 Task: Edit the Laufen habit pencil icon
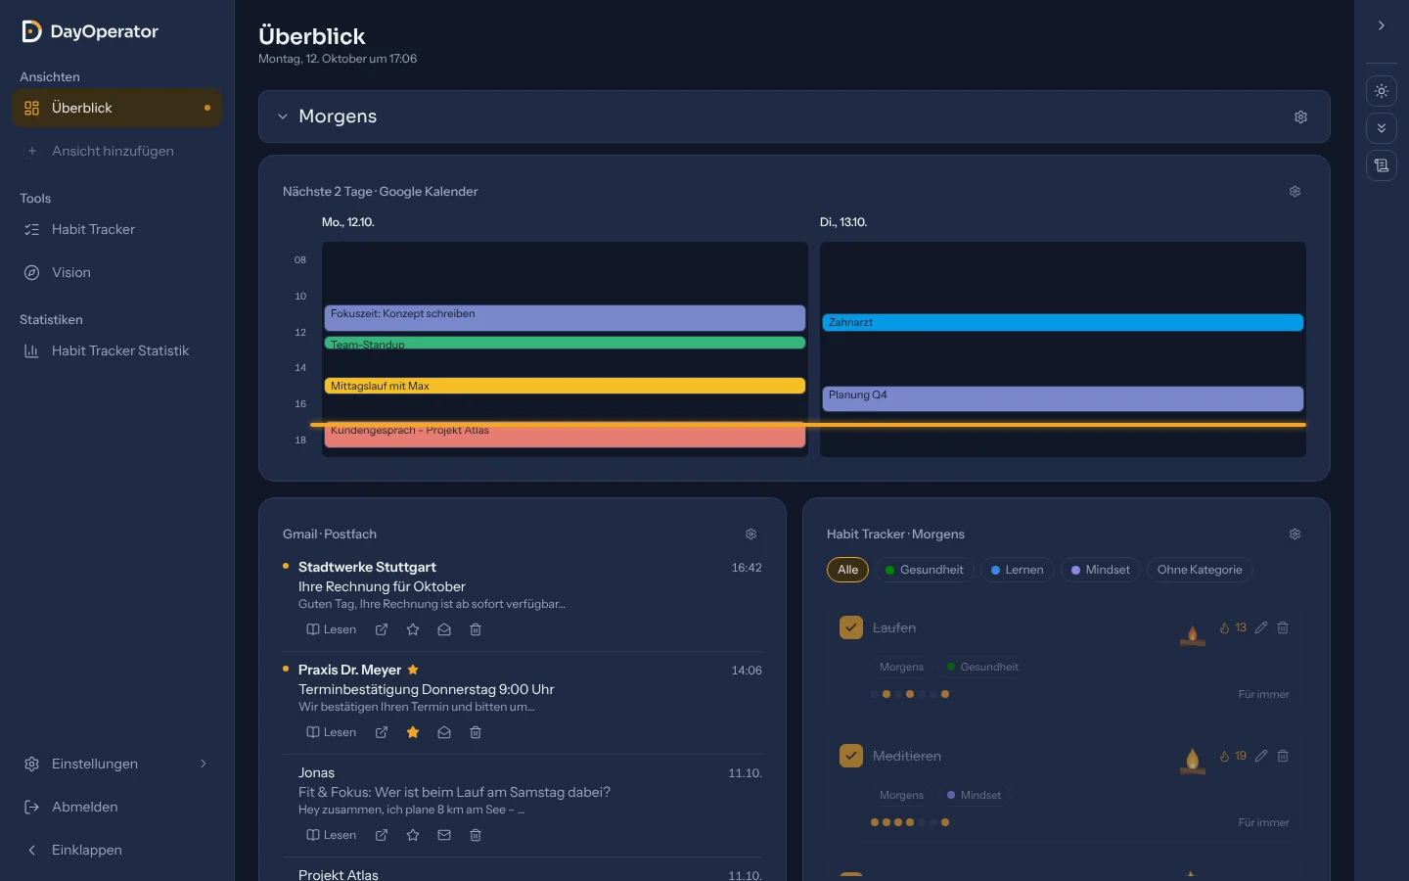pos(1261,627)
